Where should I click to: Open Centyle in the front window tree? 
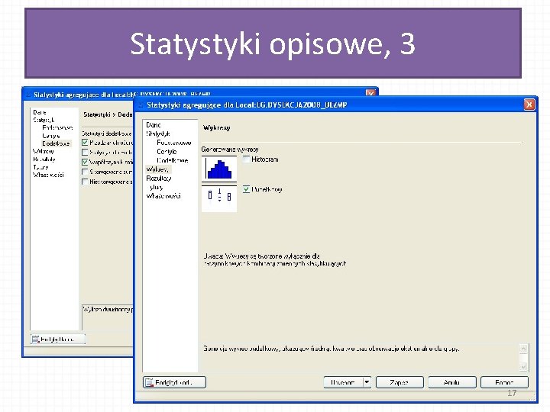167,151
